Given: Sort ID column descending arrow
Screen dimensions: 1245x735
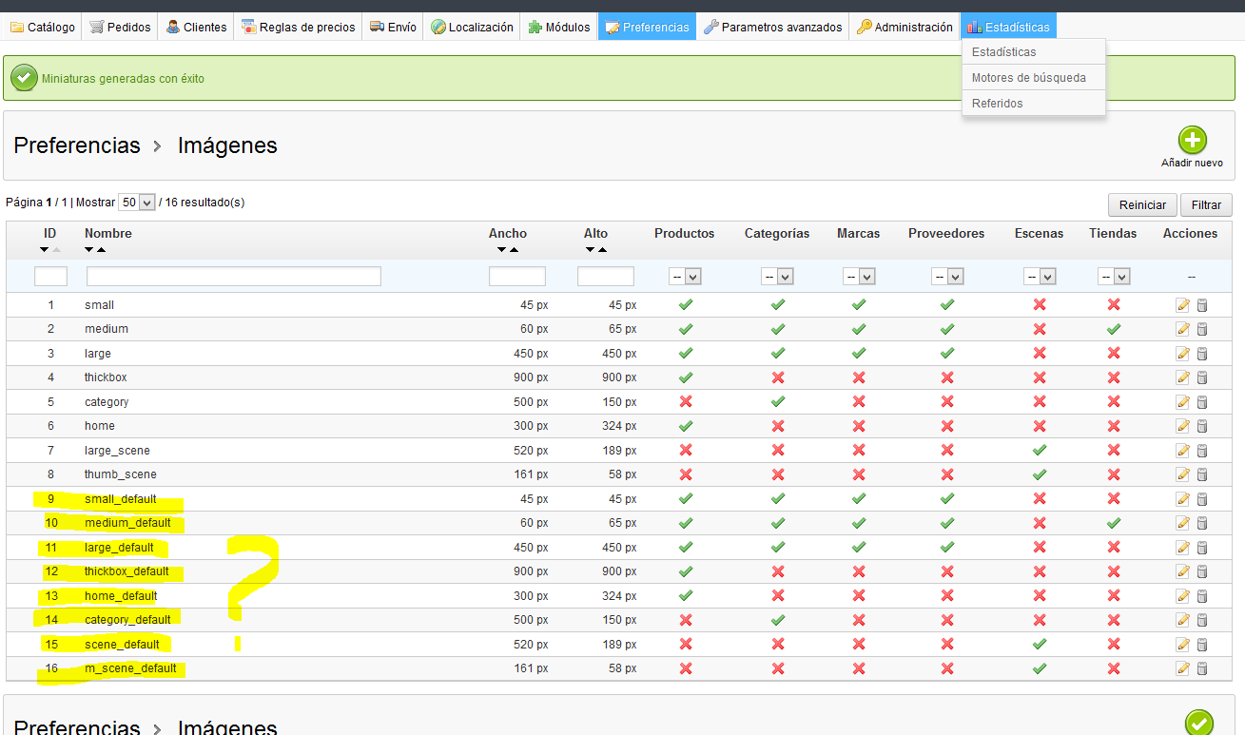Looking at the screenshot, I should coord(44,250).
